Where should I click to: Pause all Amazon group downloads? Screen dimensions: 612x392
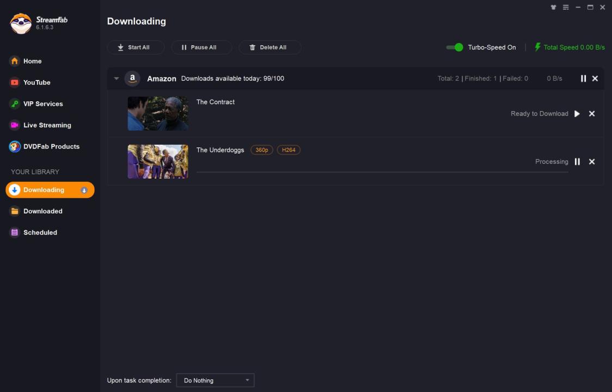583,78
